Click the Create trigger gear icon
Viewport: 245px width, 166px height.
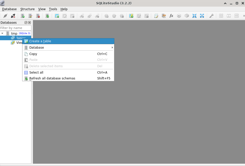(x=107, y=16)
